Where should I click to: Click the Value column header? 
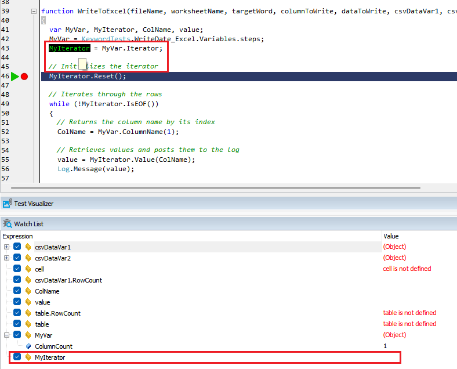[x=391, y=236]
